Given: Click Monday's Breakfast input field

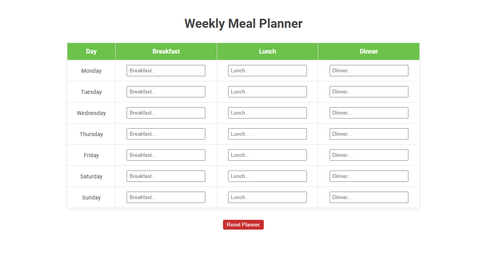Looking at the screenshot, I should coord(166,70).
